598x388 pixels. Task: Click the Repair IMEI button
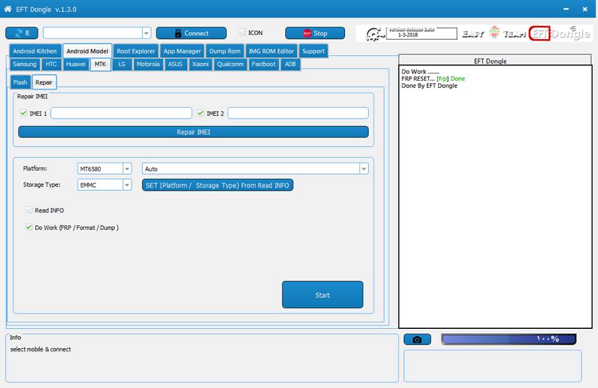193,132
